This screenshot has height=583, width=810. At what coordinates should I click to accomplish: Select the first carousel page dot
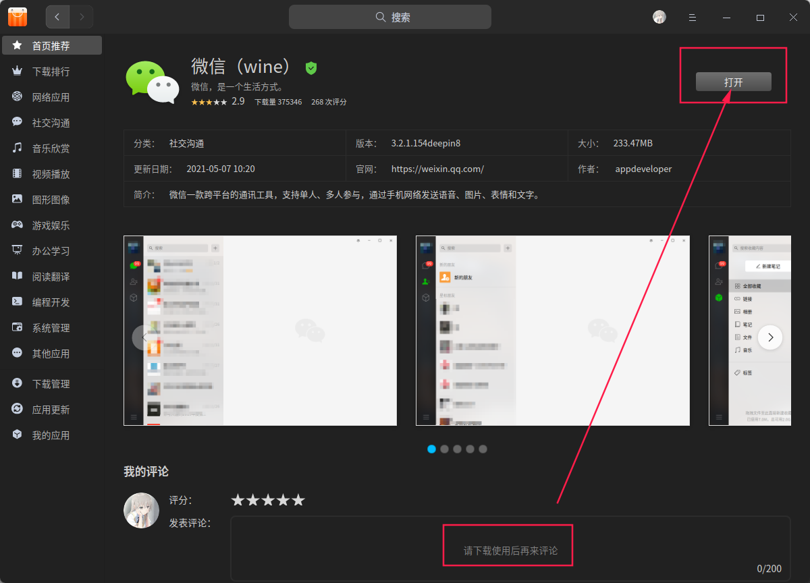[432, 449]
